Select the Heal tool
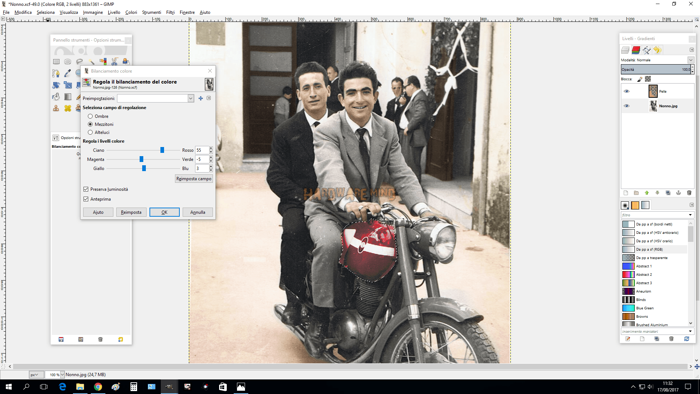Screen dimensions: 700x394 [x=67, y=108]
